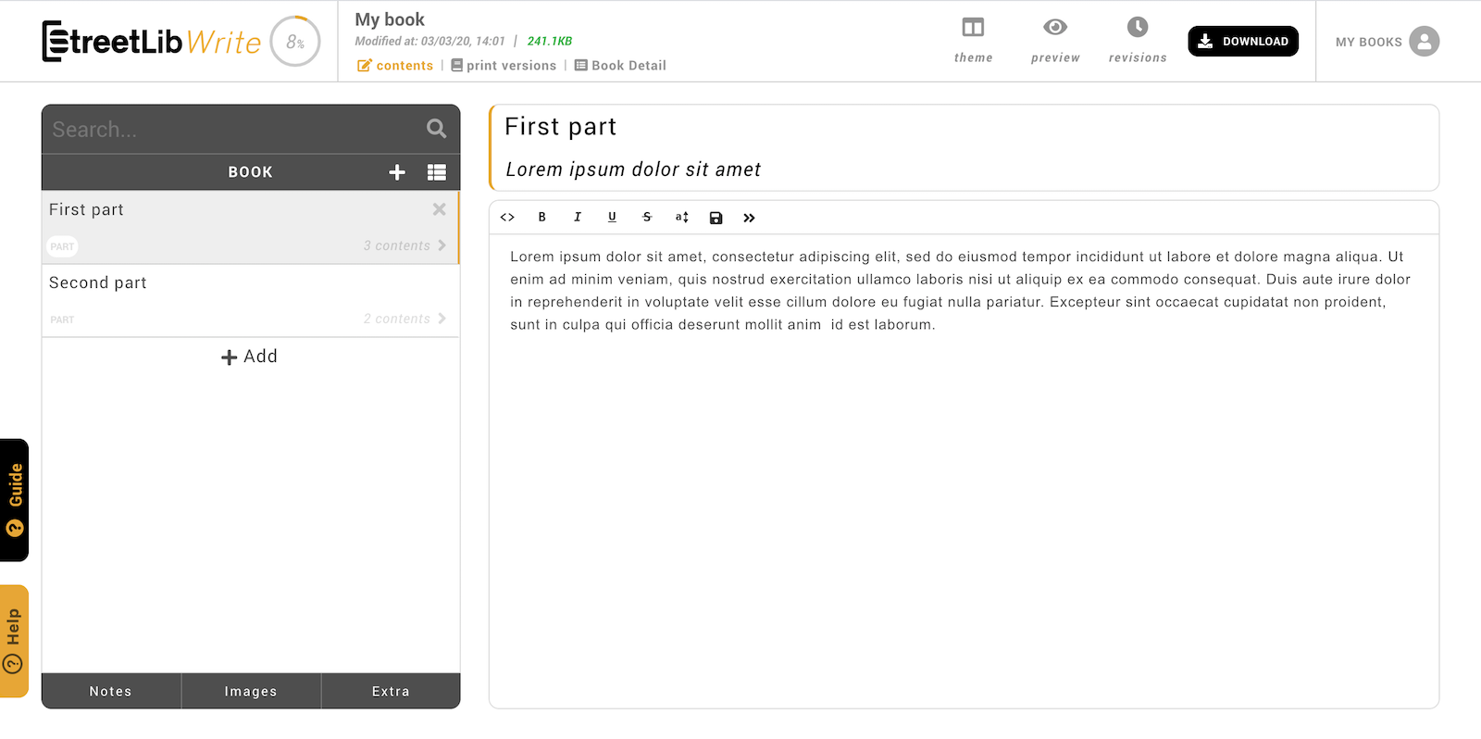Click the Modified at date text
Image resolution: width=1481 pixels, height=739 pixels.
click(x=430, y=42)
